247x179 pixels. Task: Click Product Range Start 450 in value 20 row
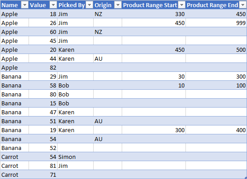[x=154, y=50]
